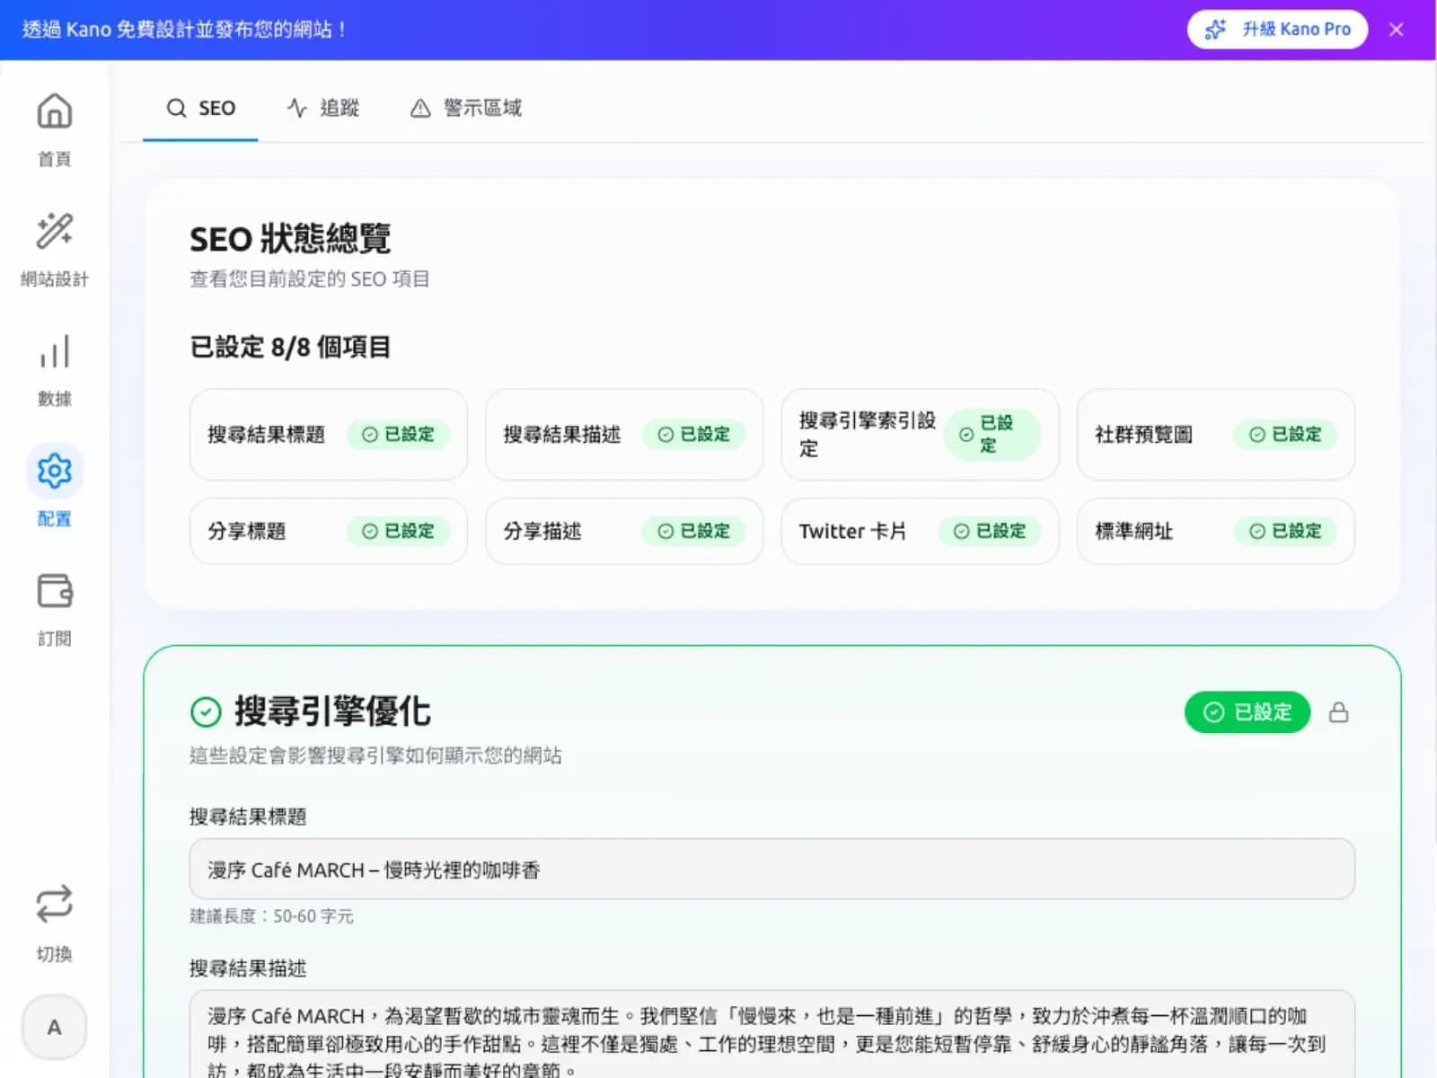The image size is (1437, 1078).
Task: Switch to the SEO tab
Action: 201,109
